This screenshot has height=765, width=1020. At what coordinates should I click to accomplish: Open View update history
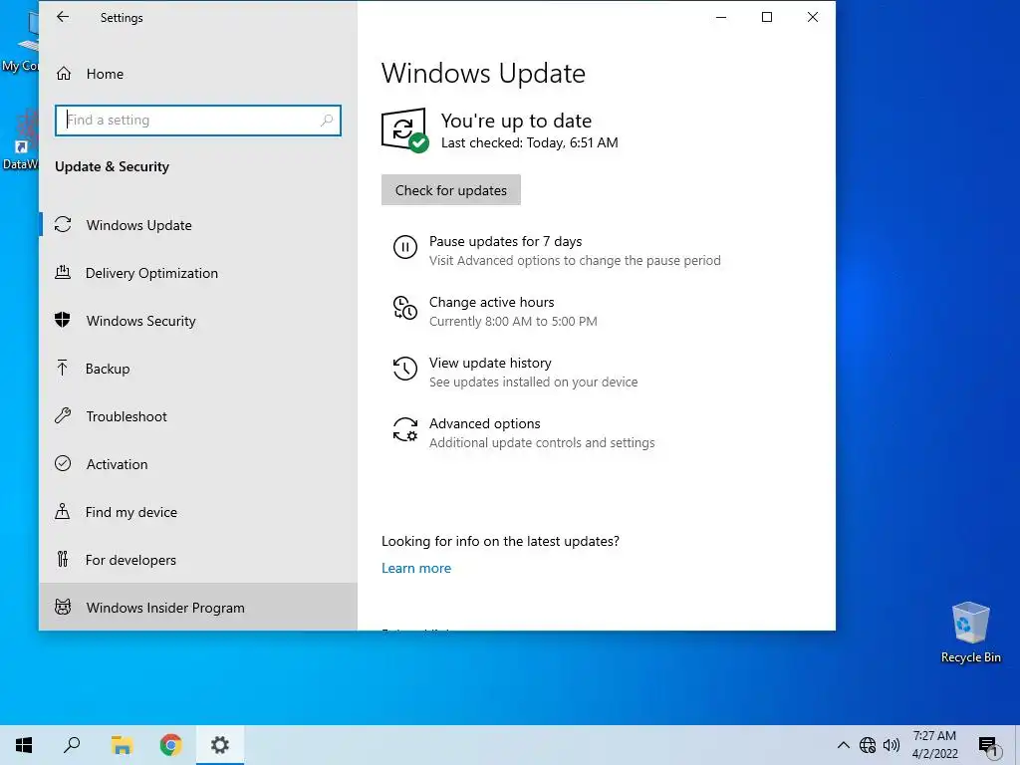490,363
